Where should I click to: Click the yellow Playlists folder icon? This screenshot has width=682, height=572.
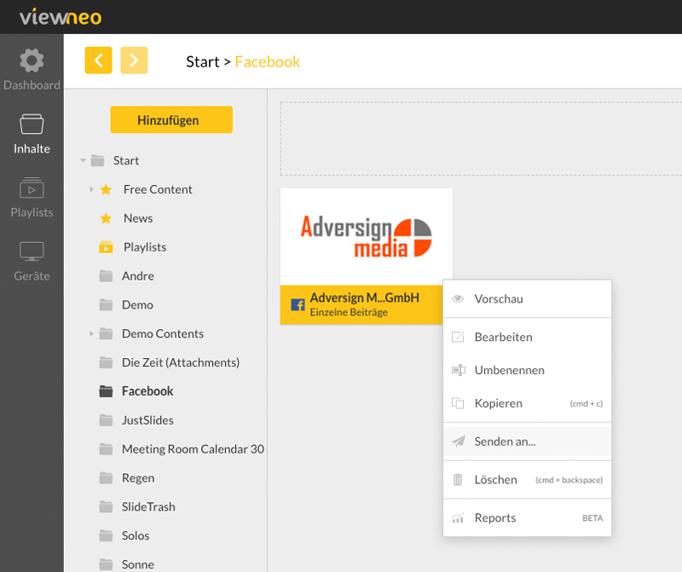pyautogui.click(x=106, y=247)
